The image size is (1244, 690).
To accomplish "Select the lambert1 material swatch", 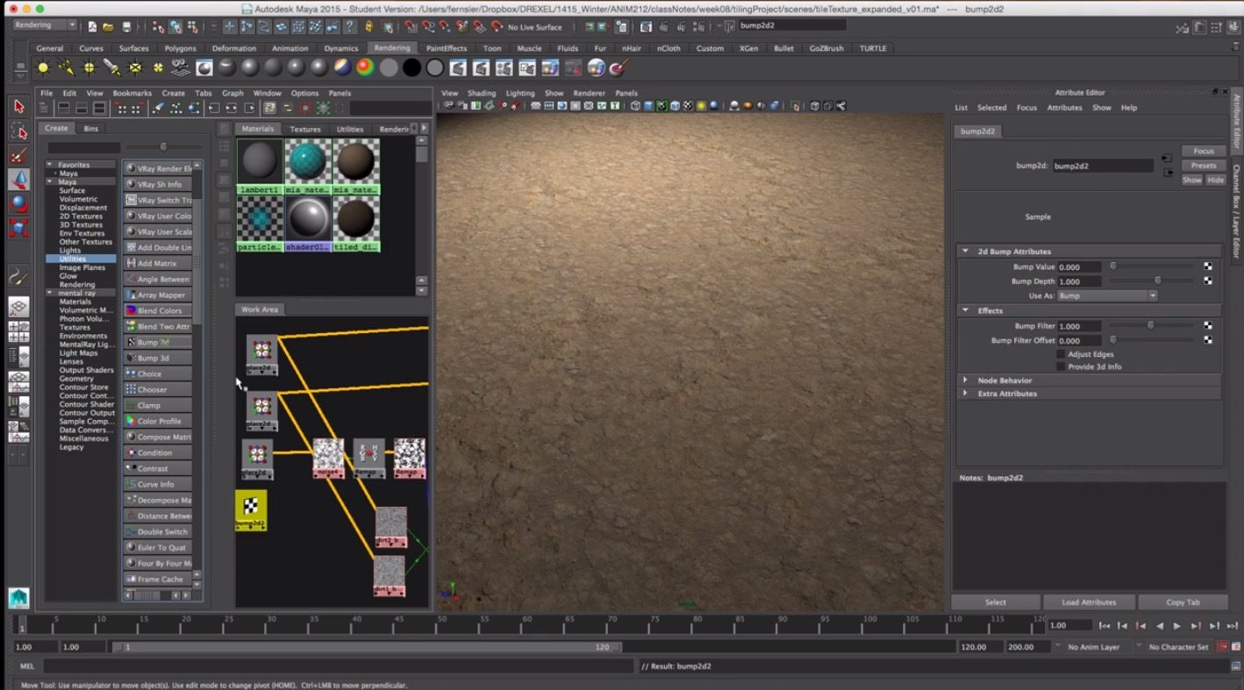I will 260,167.
